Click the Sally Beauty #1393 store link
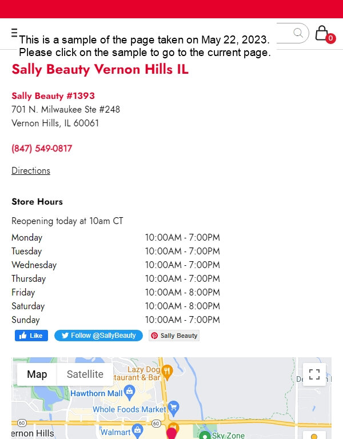 (x=53, y=96)
